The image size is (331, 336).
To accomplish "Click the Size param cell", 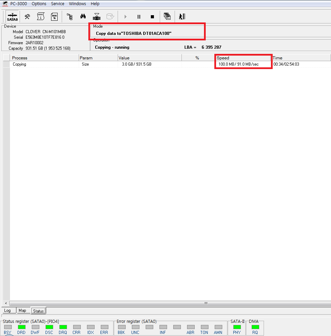I will [85, 64].
